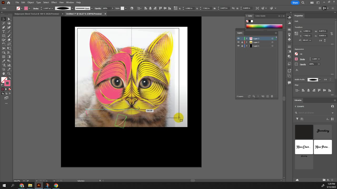The height and width of the screenshot is (189, 337).
Task: Choose the Magic Wand tool
Action: click(4, 23)
